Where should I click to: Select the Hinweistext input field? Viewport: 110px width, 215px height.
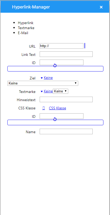point(66,99)
